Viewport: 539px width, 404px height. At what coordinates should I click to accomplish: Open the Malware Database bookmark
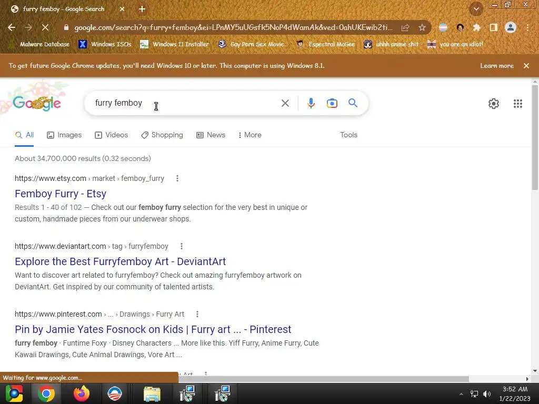[x=39, y=44]
